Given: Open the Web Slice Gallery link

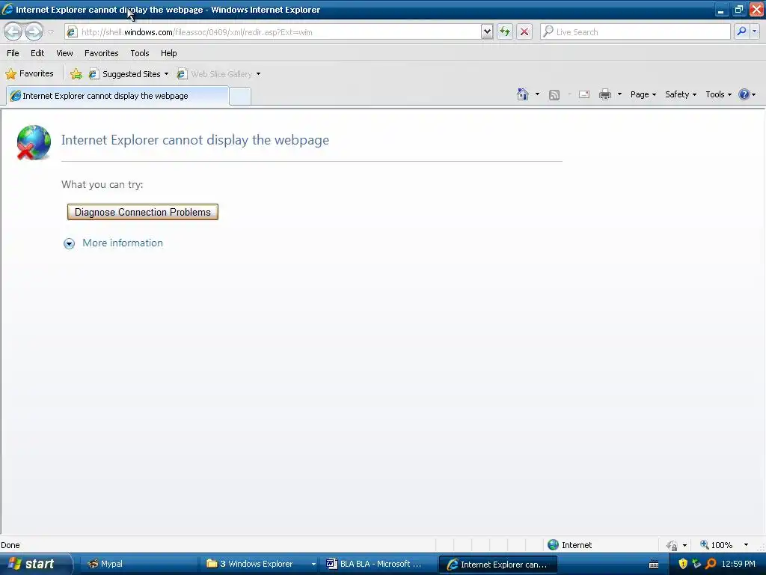Looking at the screenshot, I should click(215, 74).
